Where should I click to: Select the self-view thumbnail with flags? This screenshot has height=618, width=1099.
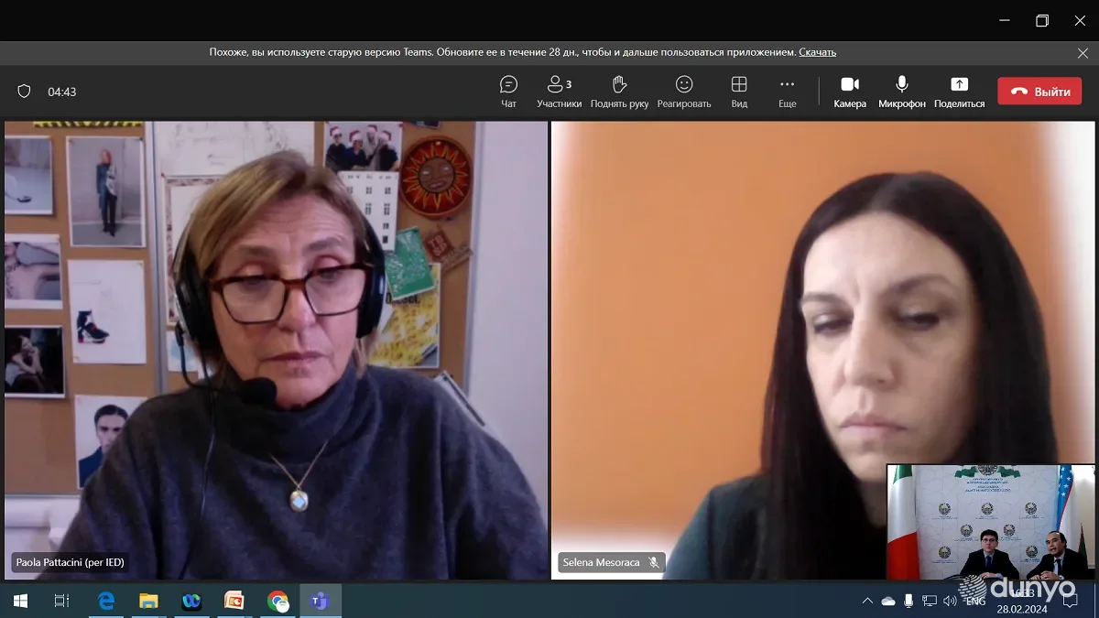(990, 522)
